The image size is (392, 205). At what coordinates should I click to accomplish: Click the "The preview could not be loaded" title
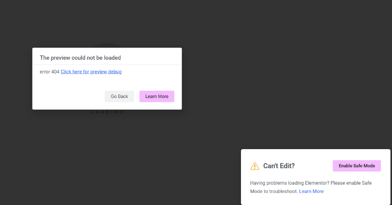(x=80, y=58)
